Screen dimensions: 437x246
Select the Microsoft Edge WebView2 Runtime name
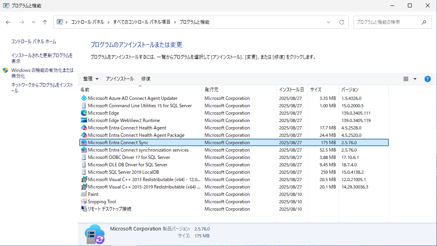[x=124, y=120]
